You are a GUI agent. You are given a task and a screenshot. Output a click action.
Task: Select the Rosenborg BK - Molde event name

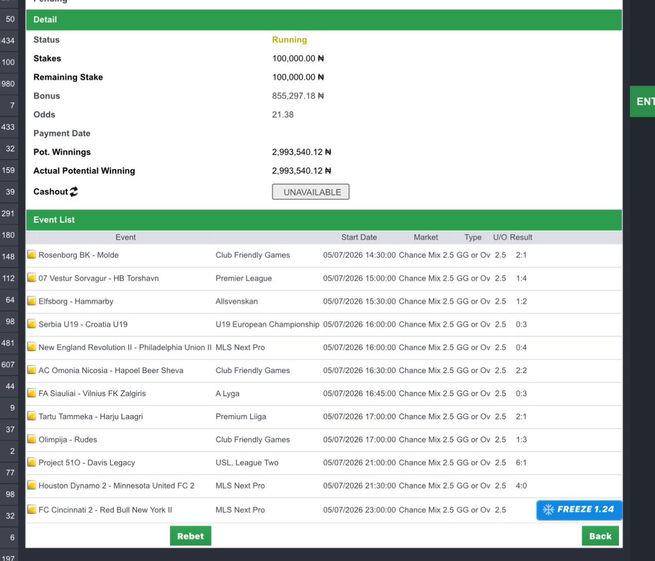pos(79,255)
